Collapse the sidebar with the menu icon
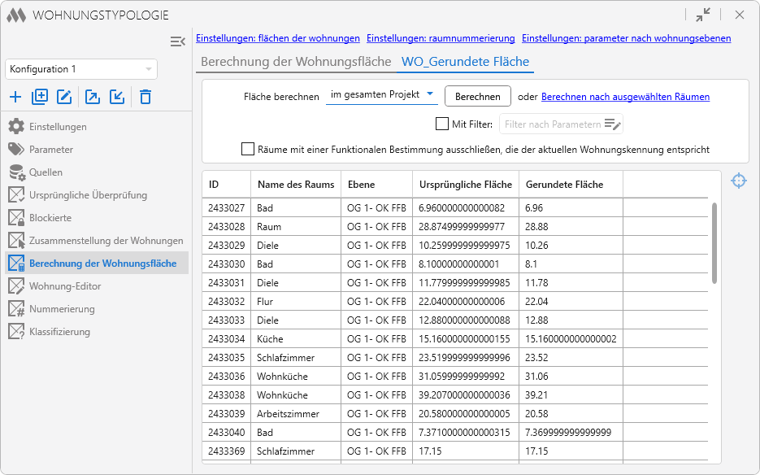 click(x=177, y=41)
